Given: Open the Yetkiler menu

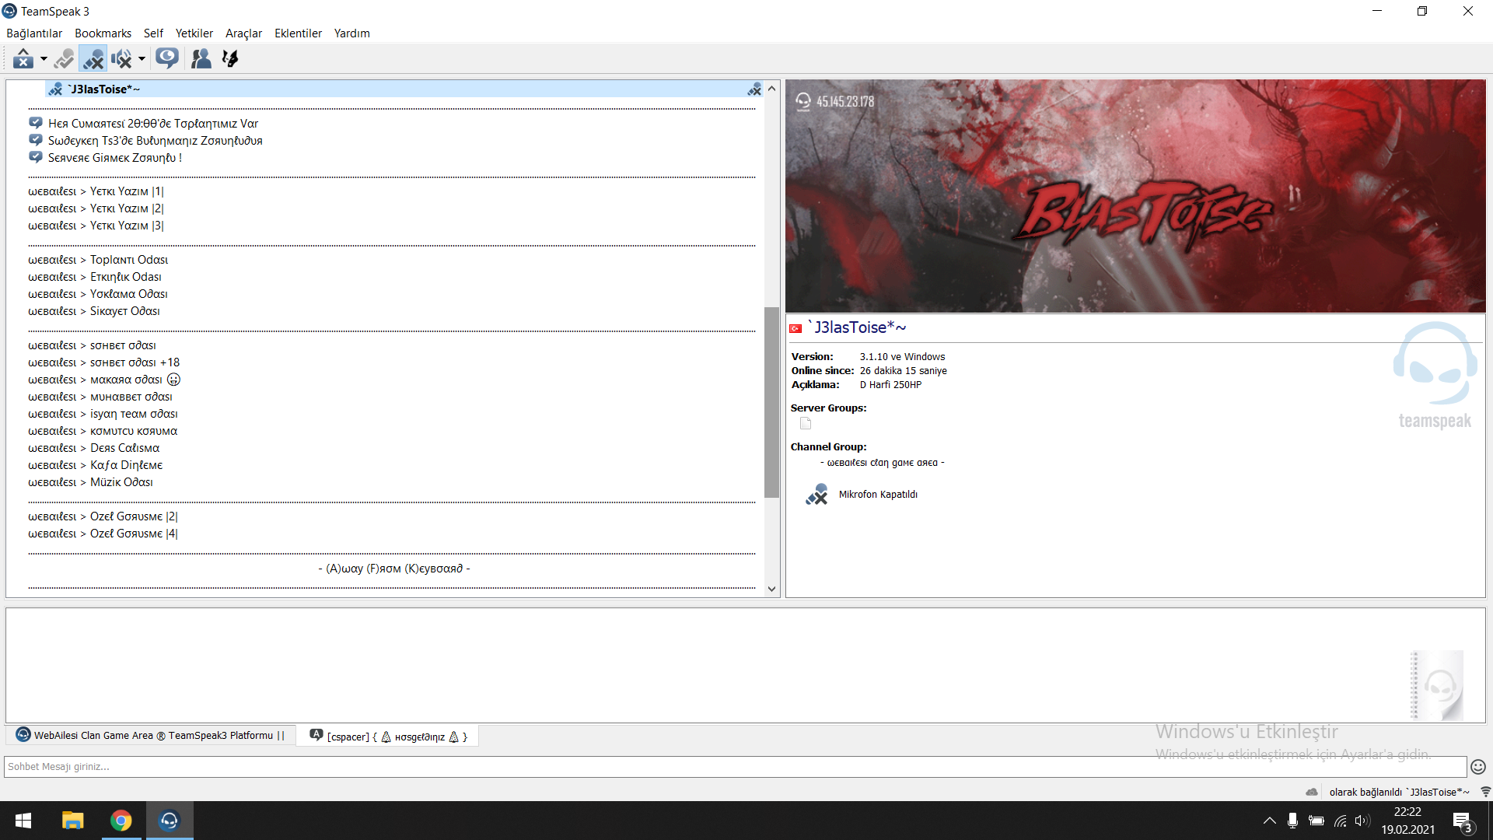Looking at the screenshot, I should (194, 33).
